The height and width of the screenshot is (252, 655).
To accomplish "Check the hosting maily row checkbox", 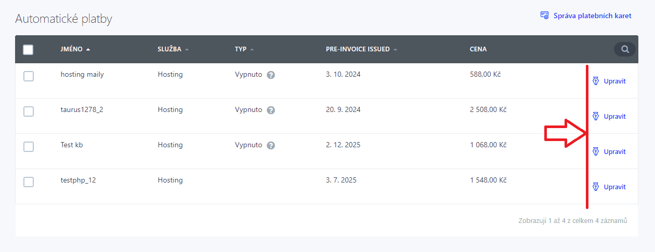I will (x=29, y=76).
